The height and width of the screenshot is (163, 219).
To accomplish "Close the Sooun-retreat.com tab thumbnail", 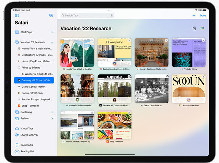I will click(x=203, y=77).
